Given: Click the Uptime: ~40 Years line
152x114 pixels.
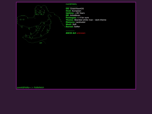Looking at the screenshot, I should pos(75,13).
